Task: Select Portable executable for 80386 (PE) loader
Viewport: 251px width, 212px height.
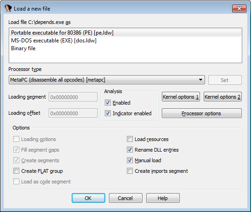Action: [x=125, y=33]
